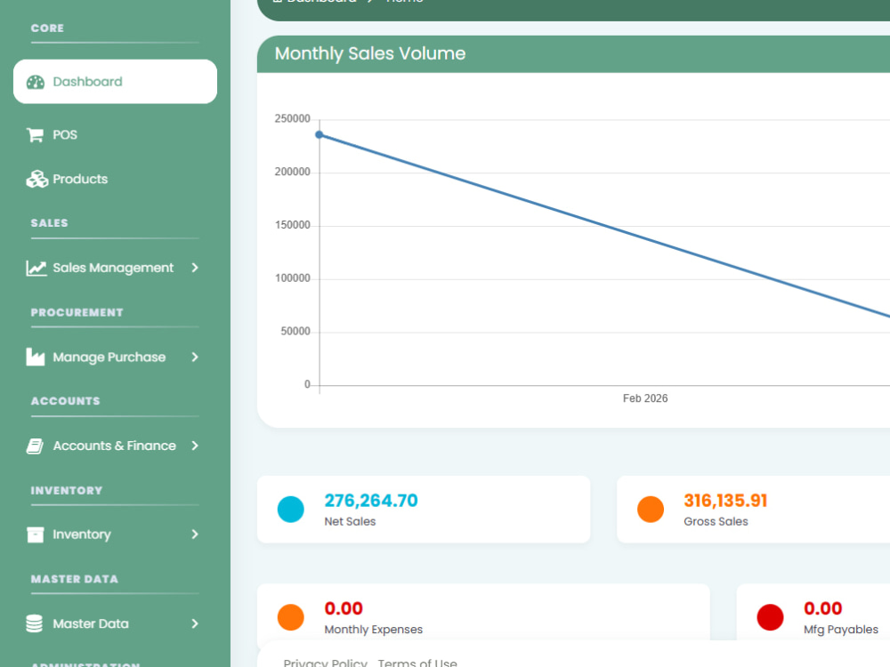
Task: Click the Mfg Payables label
Action: pos(841,630)
